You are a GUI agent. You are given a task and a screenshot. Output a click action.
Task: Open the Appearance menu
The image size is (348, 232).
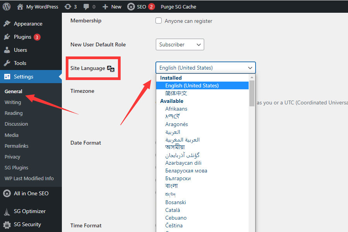tap(28, 24)
